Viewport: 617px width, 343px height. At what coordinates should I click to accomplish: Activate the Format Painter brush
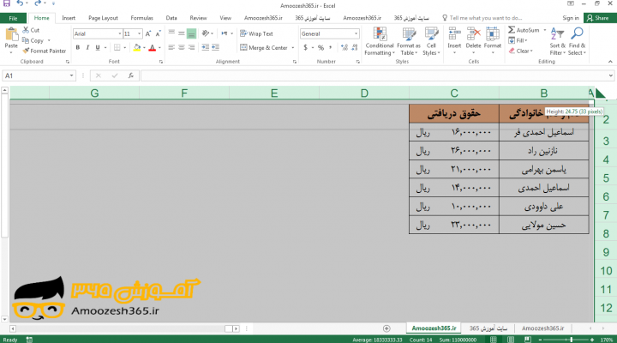(44, 51)
